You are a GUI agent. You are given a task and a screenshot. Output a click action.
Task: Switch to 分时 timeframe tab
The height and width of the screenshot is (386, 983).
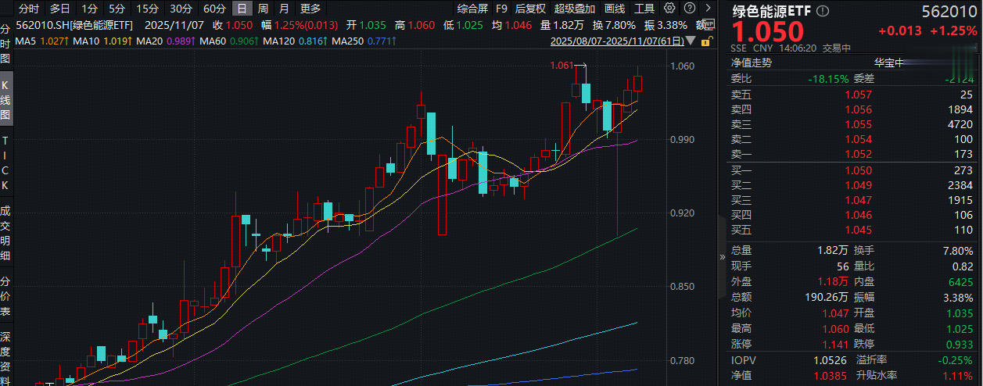pos(28,9)
